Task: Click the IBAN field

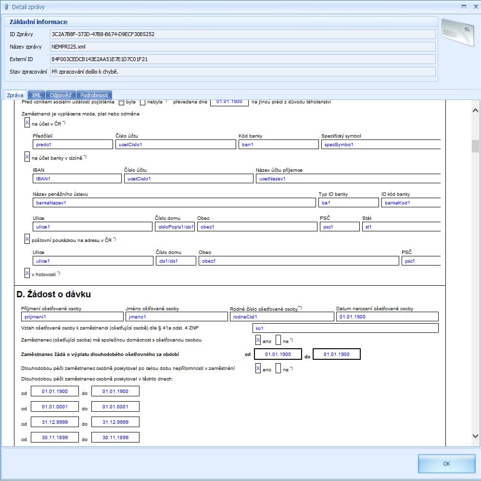Action: tap(77, 178)
